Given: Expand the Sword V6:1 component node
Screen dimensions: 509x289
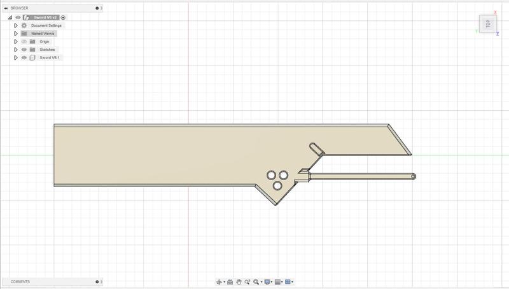Looking at the screenshot, I should (x=15, y=57).
